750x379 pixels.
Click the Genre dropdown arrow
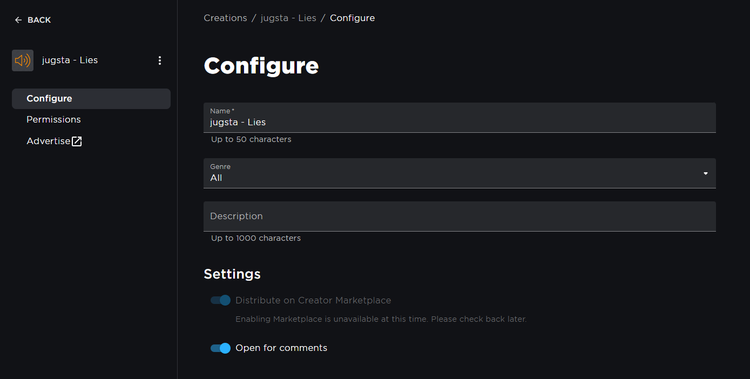click(x=705, y=173)
